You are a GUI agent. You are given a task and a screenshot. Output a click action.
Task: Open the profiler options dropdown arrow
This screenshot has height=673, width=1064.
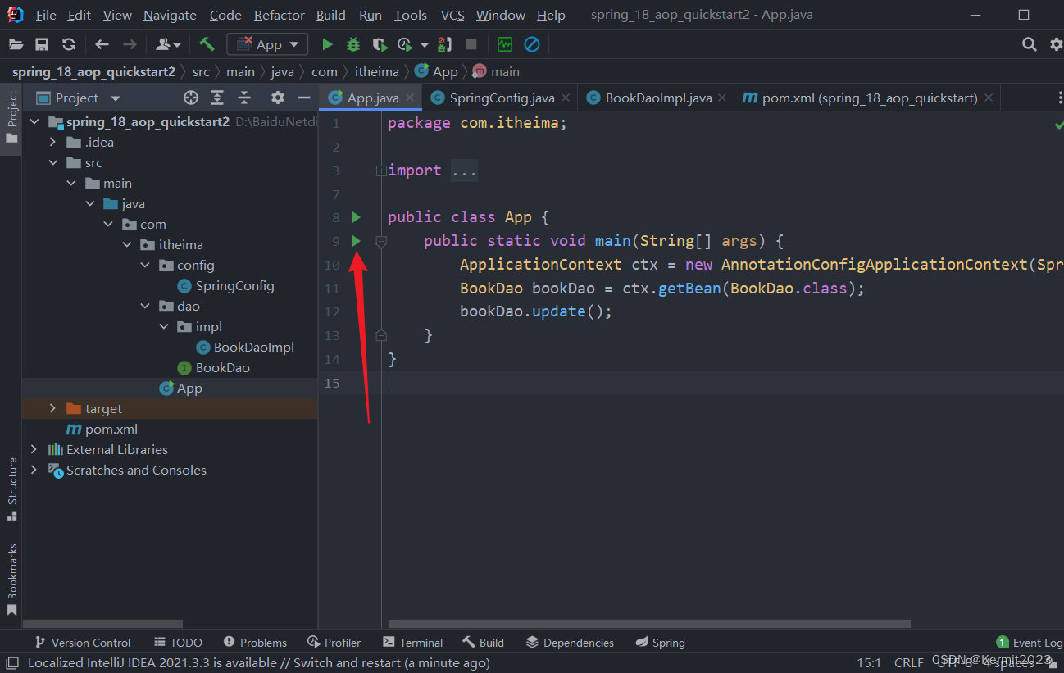(x=424, y=45)
